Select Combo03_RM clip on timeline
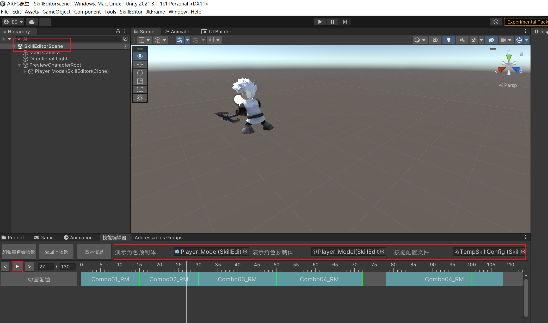 click(237, 279)
